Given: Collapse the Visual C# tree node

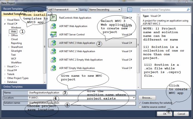Looking at the screenshot, I should pyautogui.click(x=5, y=24).
